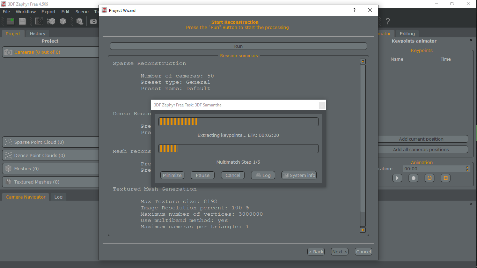Open the Edit menu

(x=66, y=12)
